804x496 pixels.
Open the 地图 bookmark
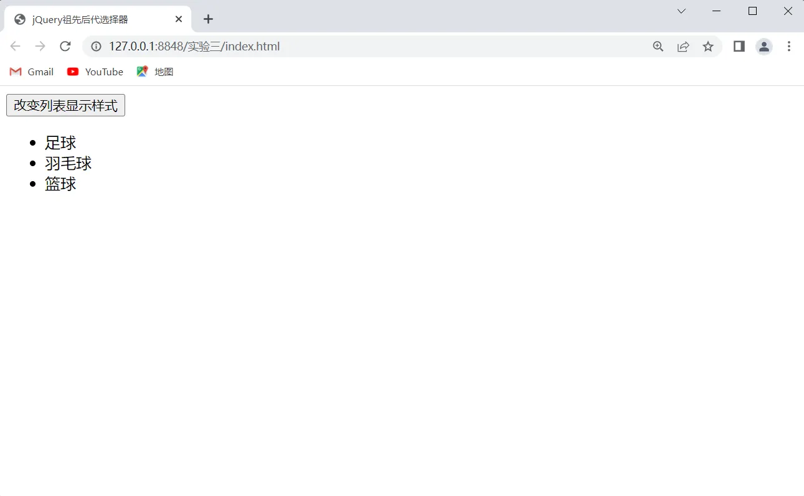tap(155, 72)
